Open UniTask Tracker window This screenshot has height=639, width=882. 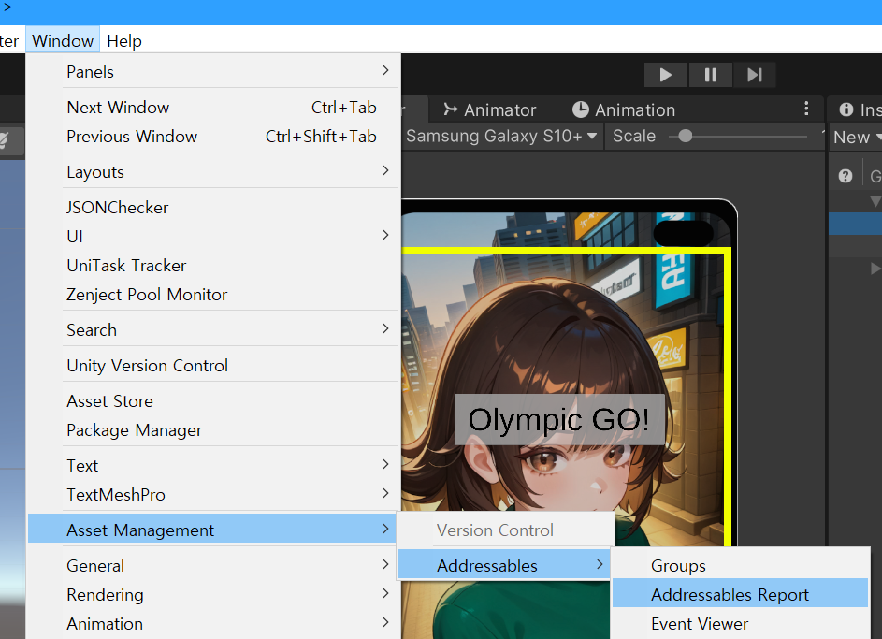(214, 265)
